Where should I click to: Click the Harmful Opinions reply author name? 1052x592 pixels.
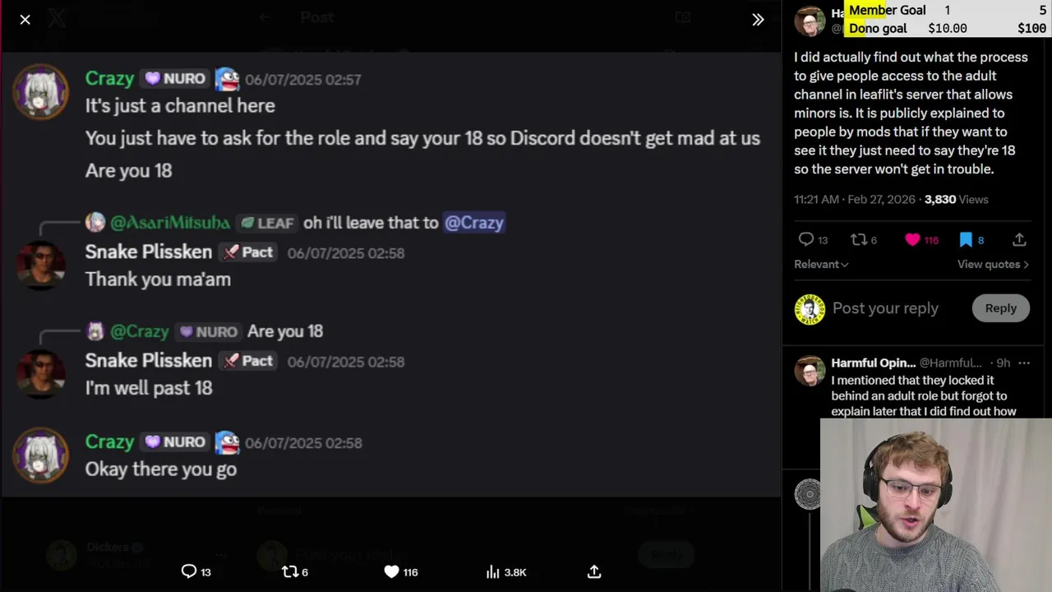click(x=873, y=363)
